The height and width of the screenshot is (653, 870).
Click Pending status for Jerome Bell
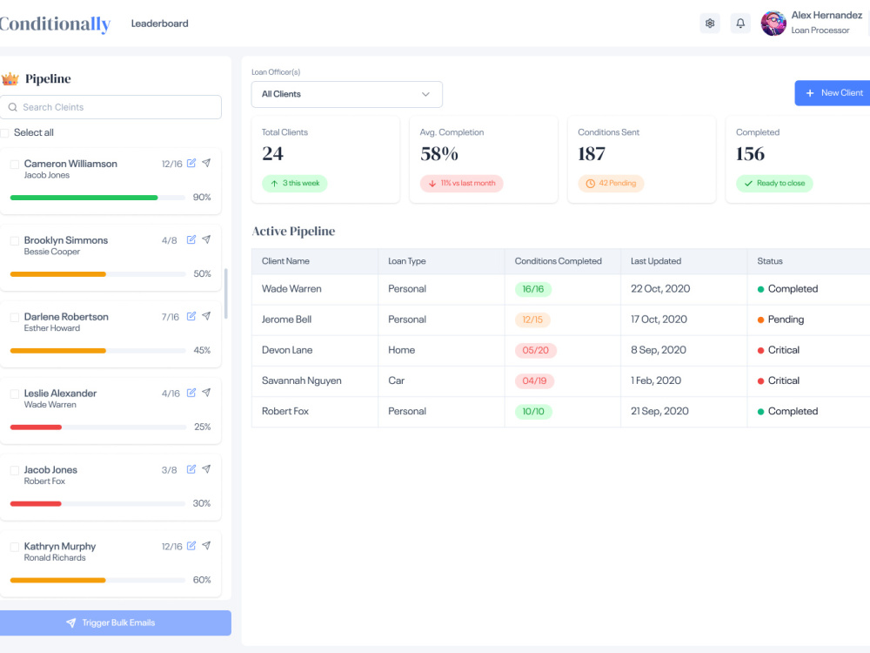click(780, 320)
